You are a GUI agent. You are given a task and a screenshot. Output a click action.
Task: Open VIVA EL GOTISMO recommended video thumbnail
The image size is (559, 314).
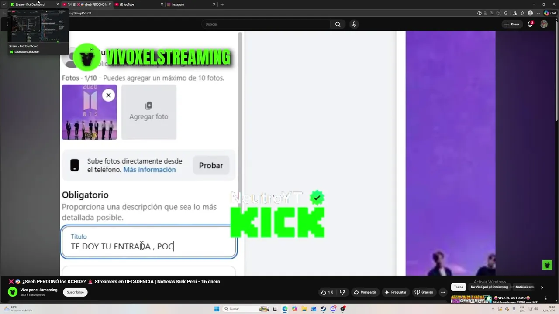[471, 299]
